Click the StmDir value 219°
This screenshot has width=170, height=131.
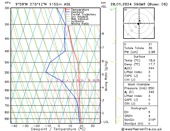pyautogui.click(x=152, y=120)
